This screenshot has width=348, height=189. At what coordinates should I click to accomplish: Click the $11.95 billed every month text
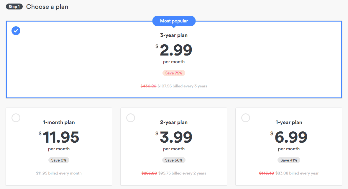pos(59,173)
